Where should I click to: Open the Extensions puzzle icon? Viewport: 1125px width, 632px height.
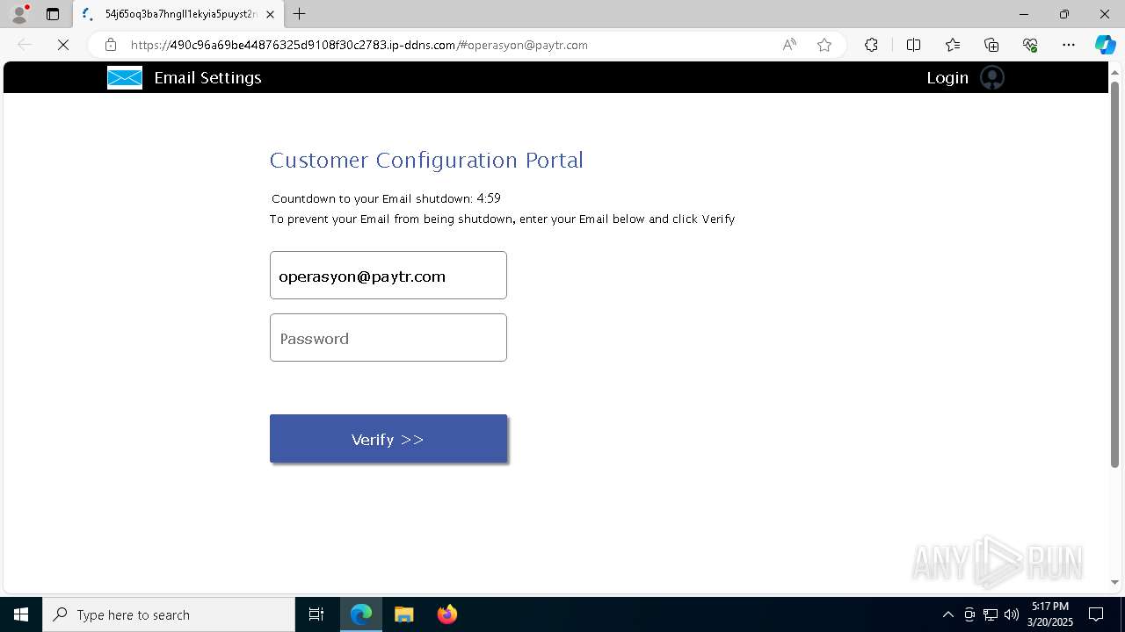(x=871, y=45)
